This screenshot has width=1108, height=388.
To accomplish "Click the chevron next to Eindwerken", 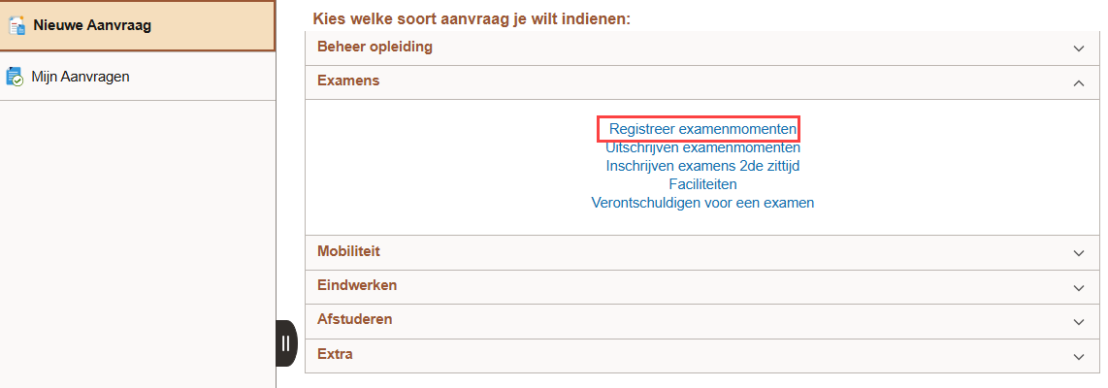I will pos(1079,287).
